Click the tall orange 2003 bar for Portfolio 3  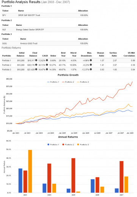coord(30,171)
